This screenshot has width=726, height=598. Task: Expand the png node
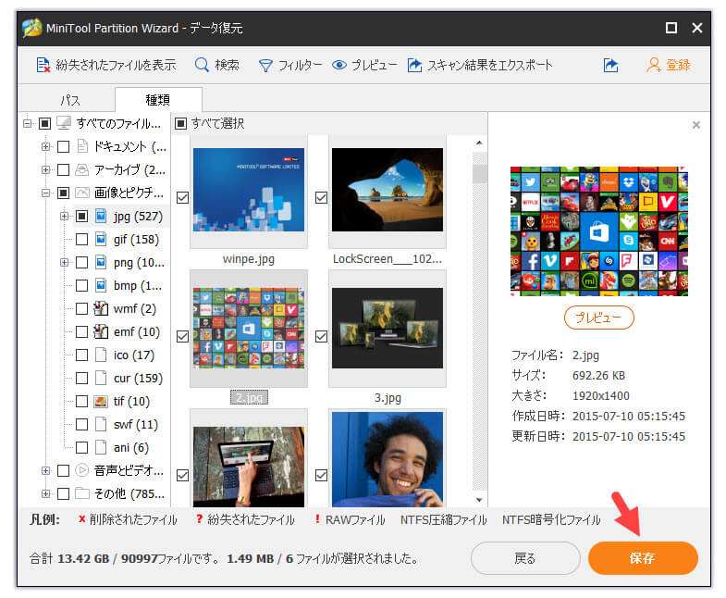64,262
